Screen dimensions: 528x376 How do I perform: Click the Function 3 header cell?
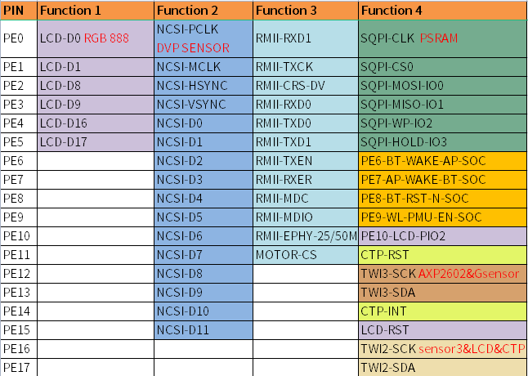point(305,11)
